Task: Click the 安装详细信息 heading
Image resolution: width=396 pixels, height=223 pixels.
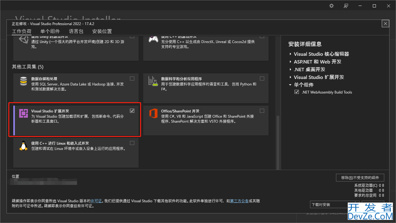Action: click(305, 44)
